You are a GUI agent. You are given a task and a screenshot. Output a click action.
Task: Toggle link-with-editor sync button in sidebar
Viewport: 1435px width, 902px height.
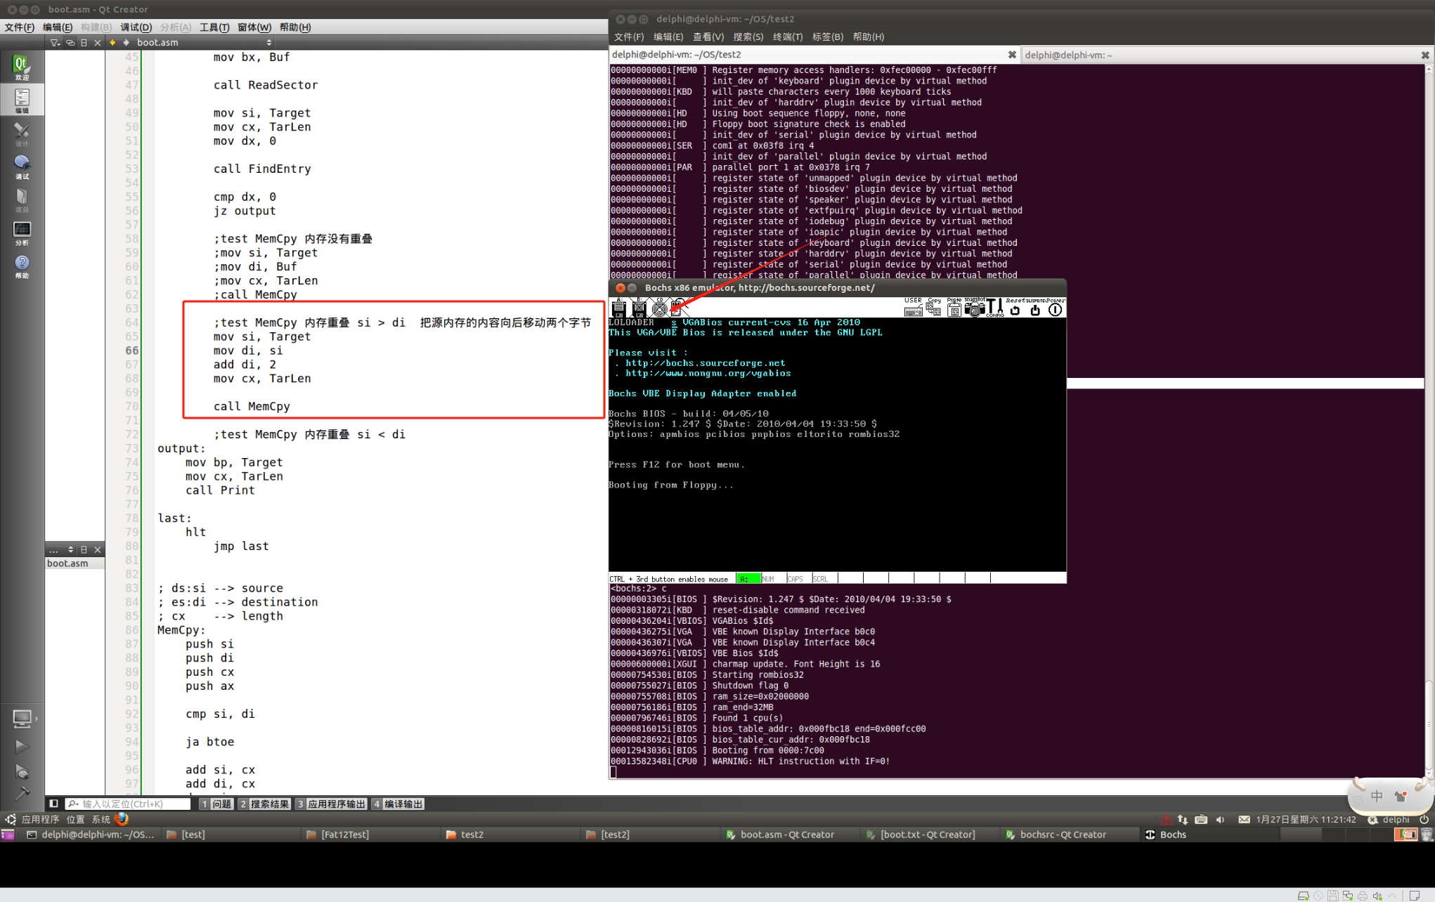point(70,43)
